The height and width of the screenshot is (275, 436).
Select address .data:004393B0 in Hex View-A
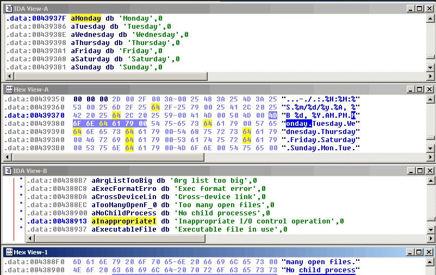pyautogui.click(x=34, y=148)
